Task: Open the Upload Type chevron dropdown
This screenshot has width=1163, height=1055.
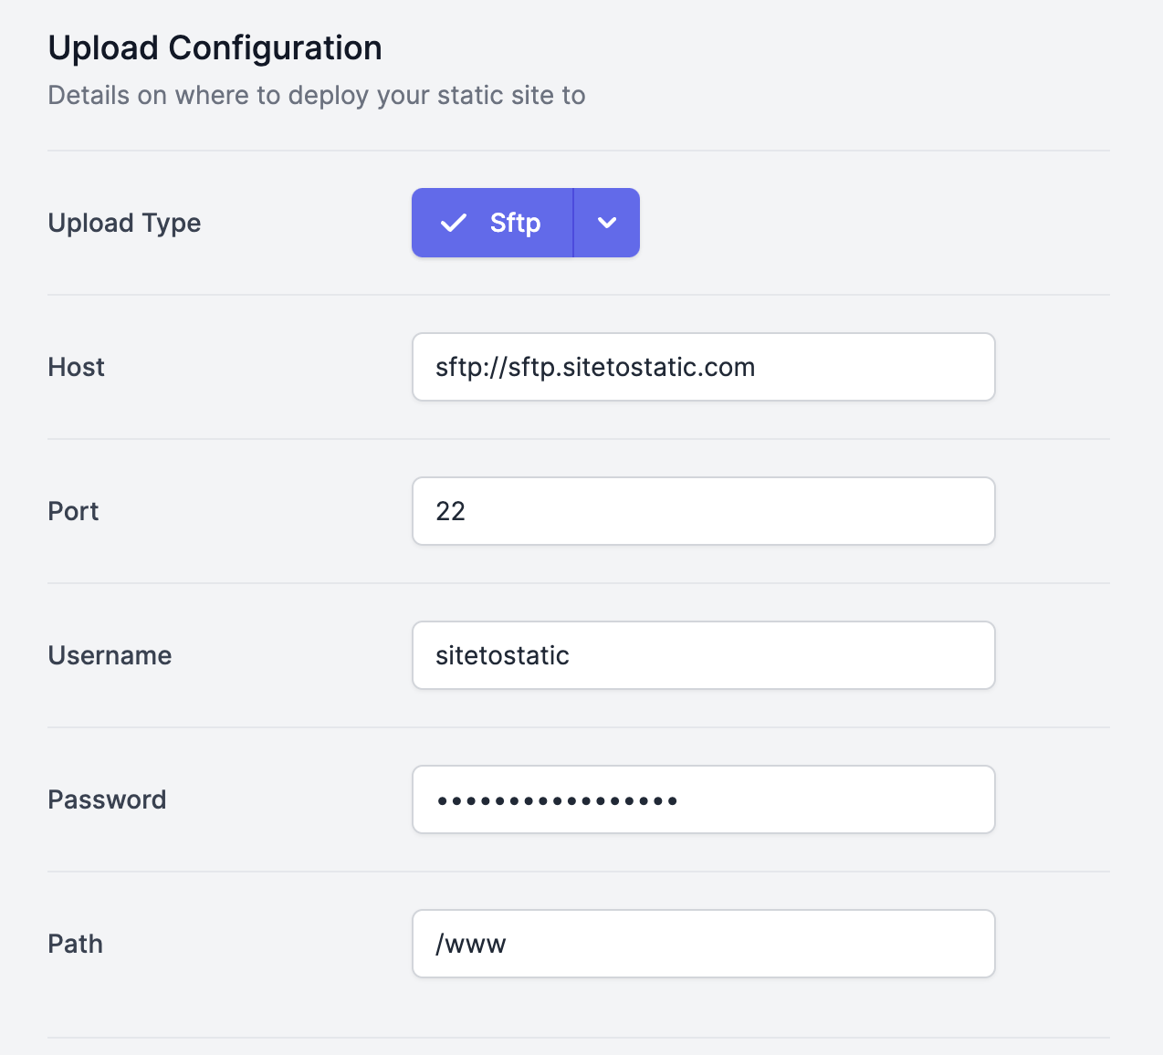Action: 607,223
